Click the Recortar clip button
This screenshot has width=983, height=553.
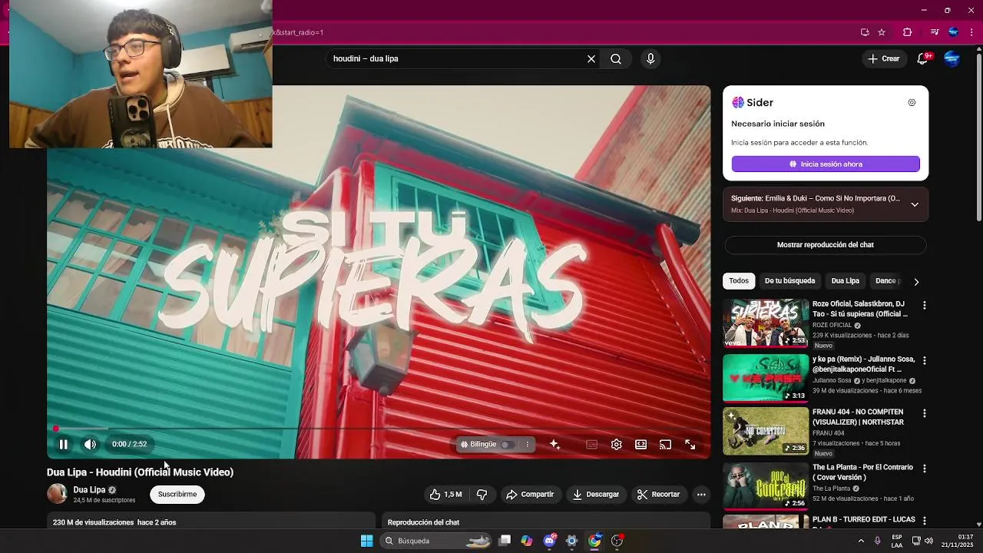point(659,495)
